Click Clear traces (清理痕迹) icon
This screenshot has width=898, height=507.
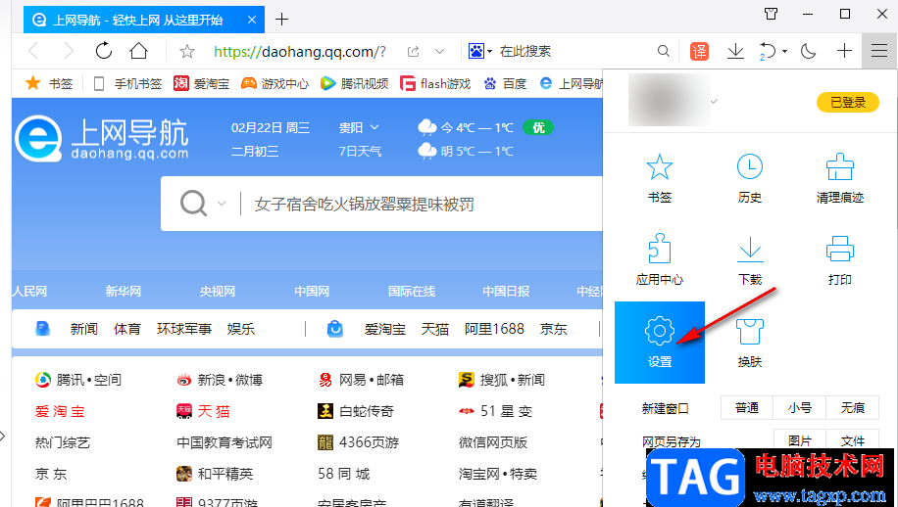(x=839, y=178)
